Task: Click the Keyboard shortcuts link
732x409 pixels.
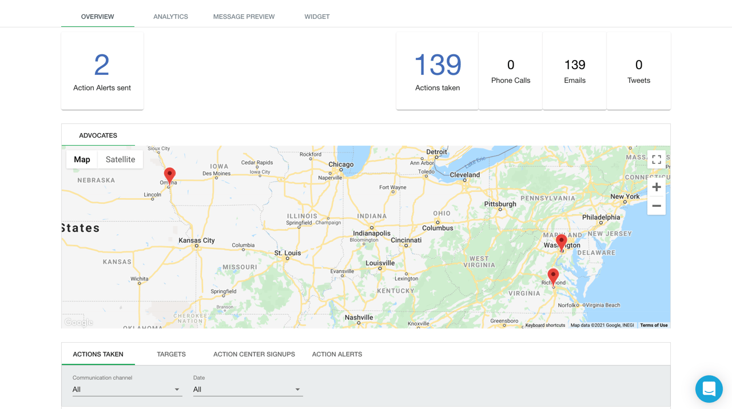Action: pyautogui.click(x=545, y=324)
